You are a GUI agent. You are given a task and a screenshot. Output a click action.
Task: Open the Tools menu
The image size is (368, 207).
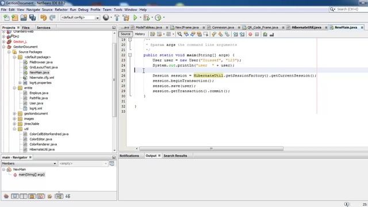[118, 10]
